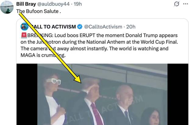Click the woman in white sunglasses in video
Screen dimensions: 189x125
[x=53, y=97]
